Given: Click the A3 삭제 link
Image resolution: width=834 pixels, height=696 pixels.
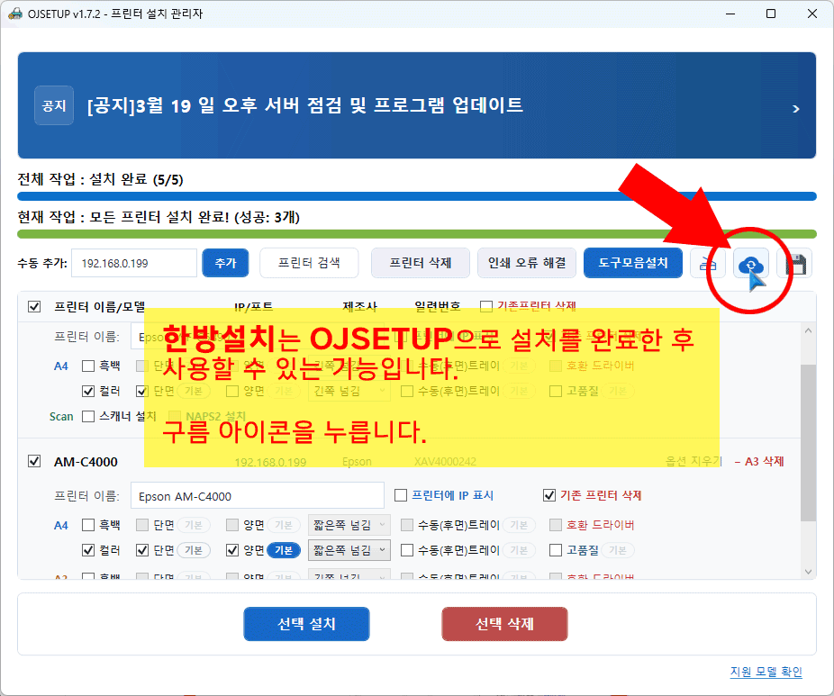Looking at the screenshot, I should click(x=759, y=461).
